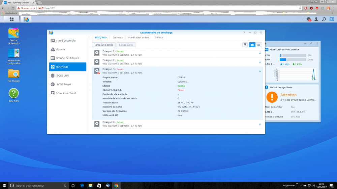Click the Non sécurisé site warning
Screen dimensions: 337x189
(26, 8)
